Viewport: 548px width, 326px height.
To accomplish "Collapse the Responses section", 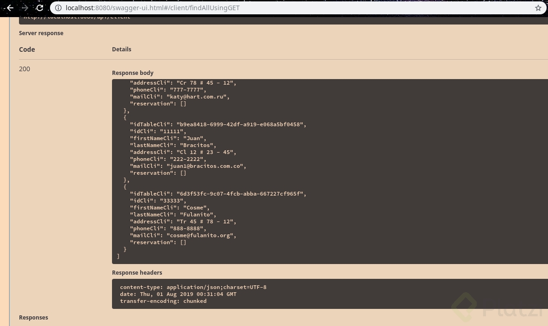I will coord(33,317).
